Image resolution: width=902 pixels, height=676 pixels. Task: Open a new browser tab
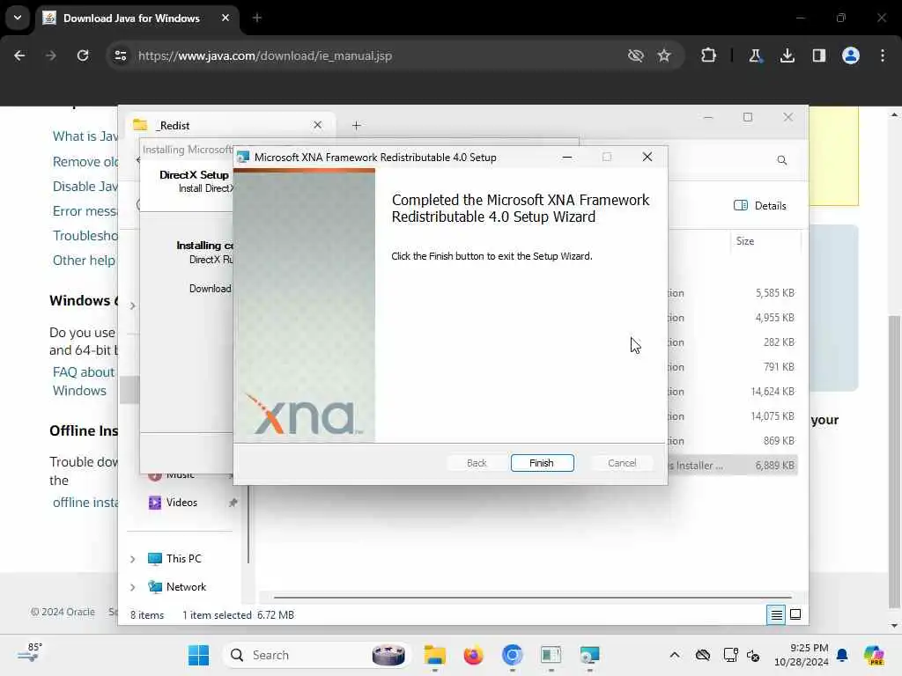click(257, 18)
